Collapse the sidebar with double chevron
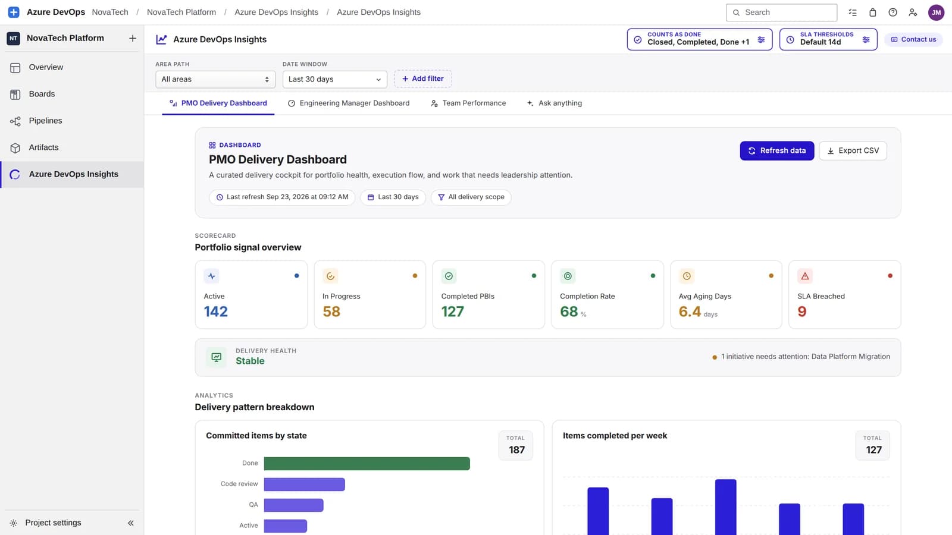This screenshot has width=952, height=535. (131, 523)
